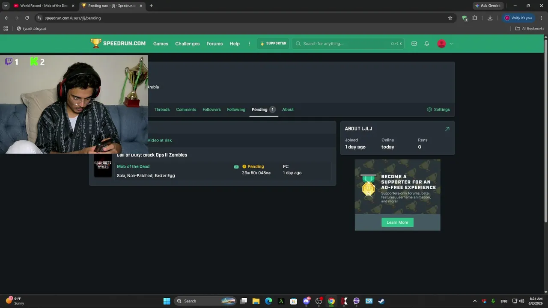This screenshot has height=308, width=548.
Task: Open a new browser tab
Action: (151, 6)
